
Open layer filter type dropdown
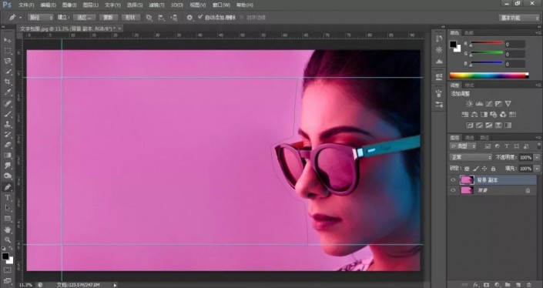pos(463,146)
